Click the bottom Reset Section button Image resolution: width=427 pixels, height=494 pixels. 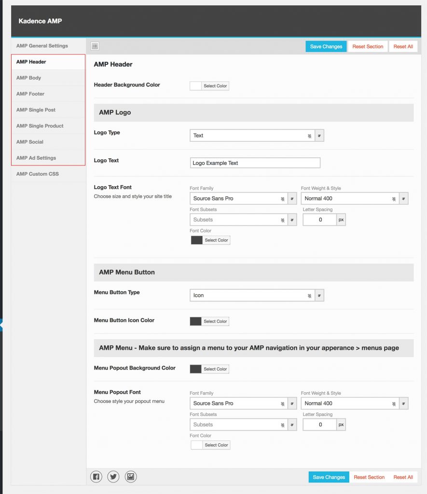[x=369, y=477]
